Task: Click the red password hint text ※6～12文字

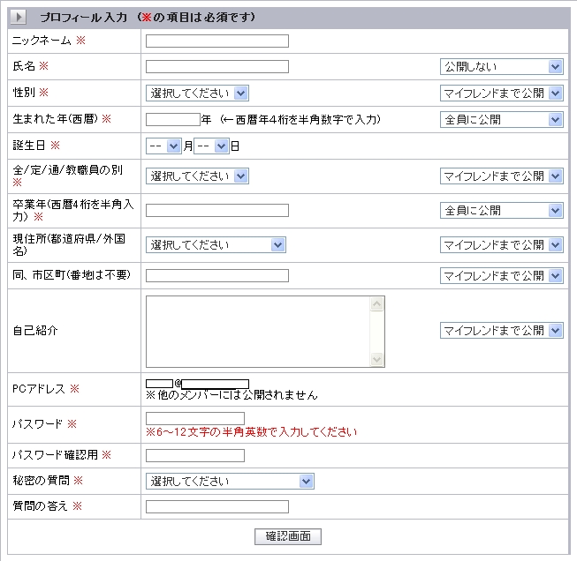Action: [251, 432]
